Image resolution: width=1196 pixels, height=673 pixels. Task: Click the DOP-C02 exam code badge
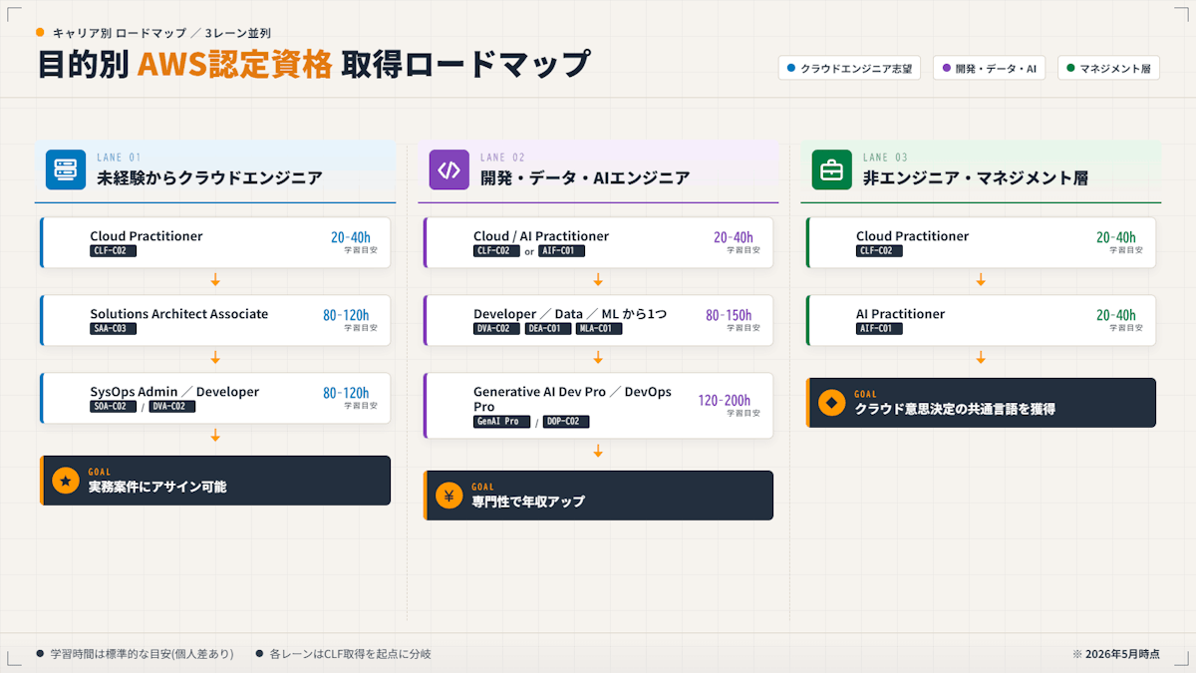coord(566,422)
